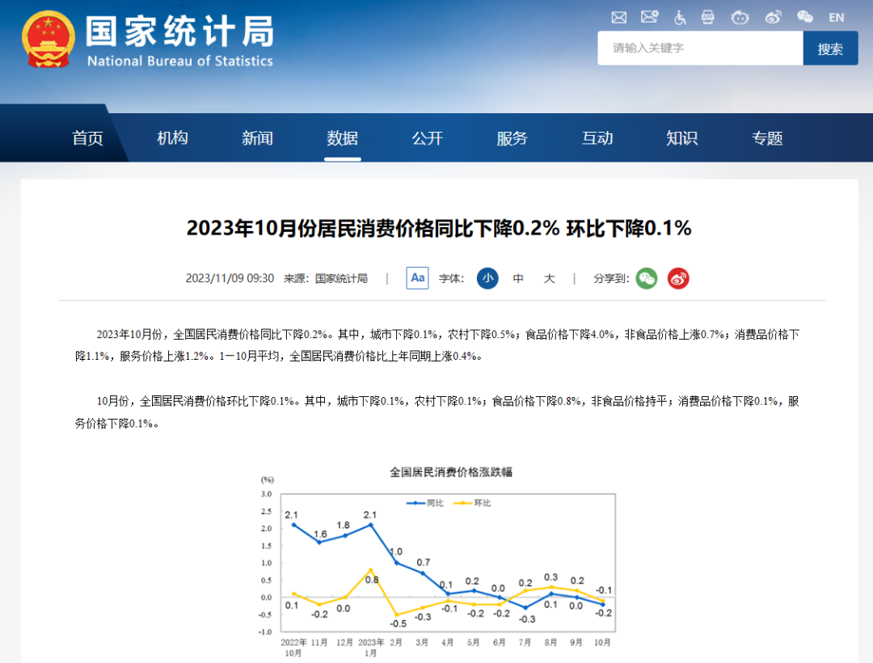Open the 首页 homepage link
Screen dimensions: 873x663
pos(86,137)
